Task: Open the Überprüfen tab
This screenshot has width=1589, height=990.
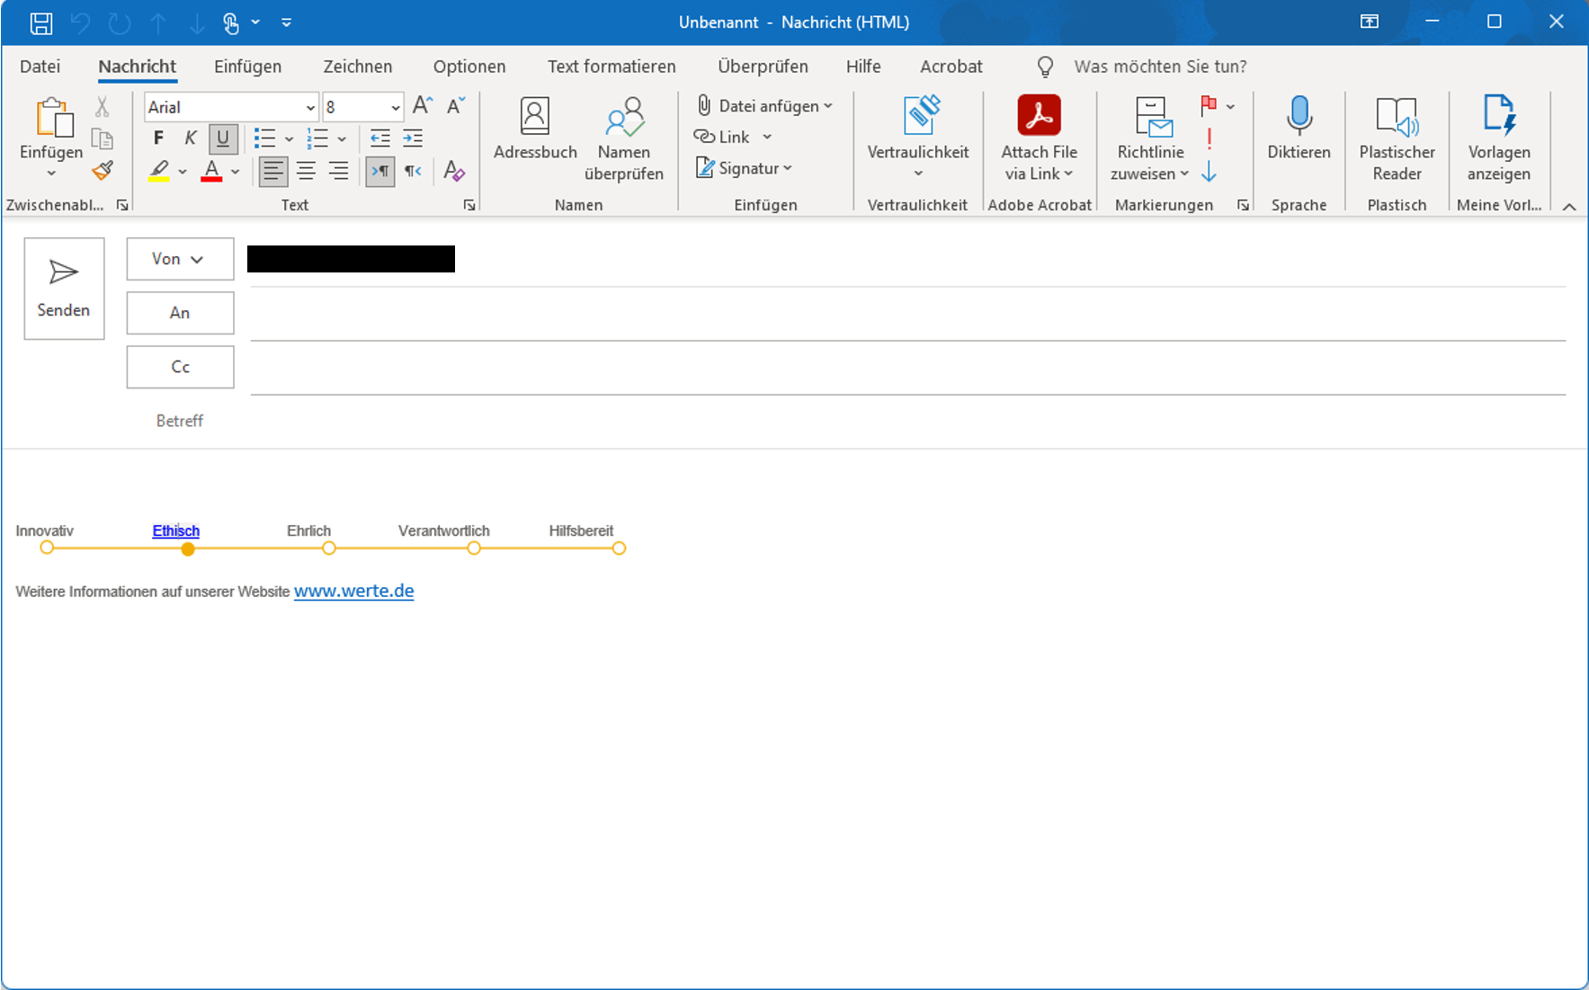Action: 763,67
